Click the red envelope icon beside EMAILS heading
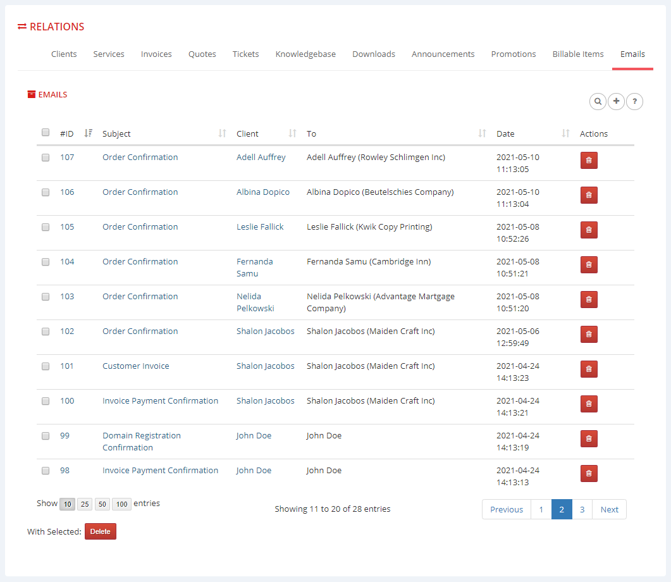671x582 pixels. pyautogui.click(x=31, y=94)
